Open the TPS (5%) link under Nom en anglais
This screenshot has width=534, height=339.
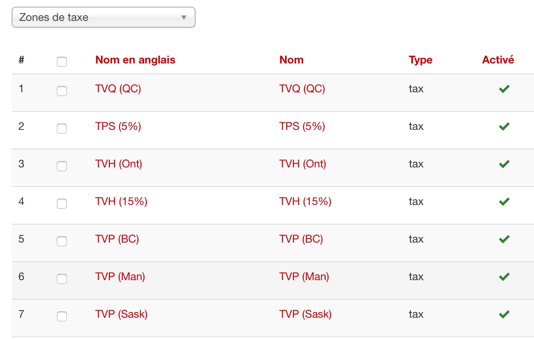click(x=118, y=126)
